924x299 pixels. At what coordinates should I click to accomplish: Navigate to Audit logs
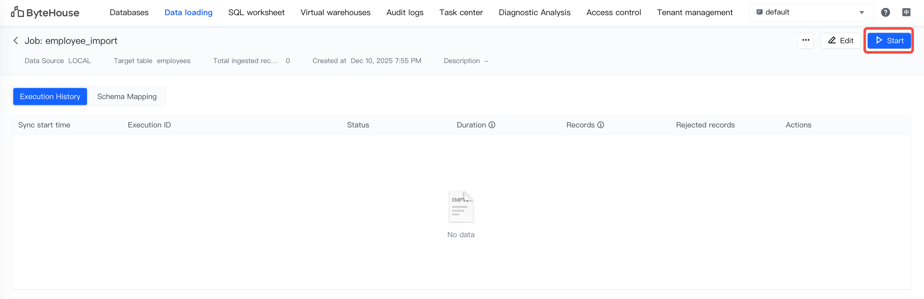(x=405, y=13)
